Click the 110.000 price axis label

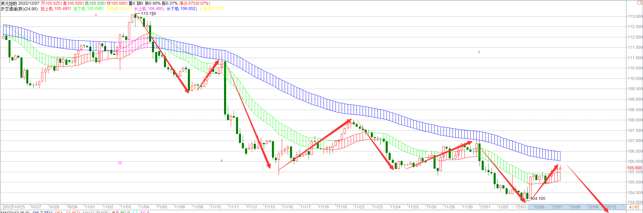(635, 78)
